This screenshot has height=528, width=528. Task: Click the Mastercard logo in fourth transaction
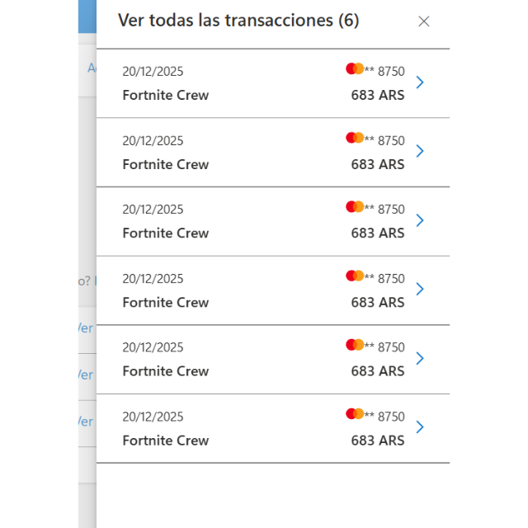coord(355,276)
